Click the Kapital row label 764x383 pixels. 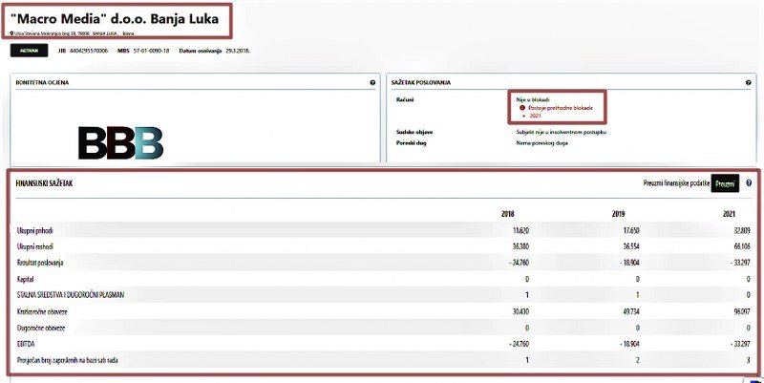pos(26,279)
